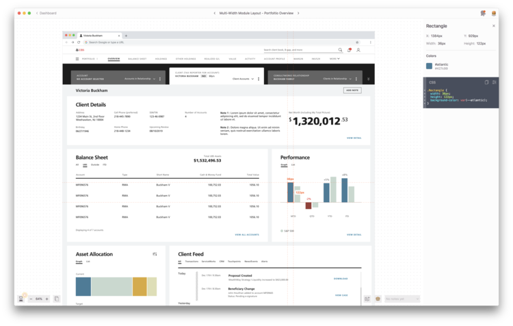Open notifications bell with red badge
513x326 pixels.
point(350,50)
